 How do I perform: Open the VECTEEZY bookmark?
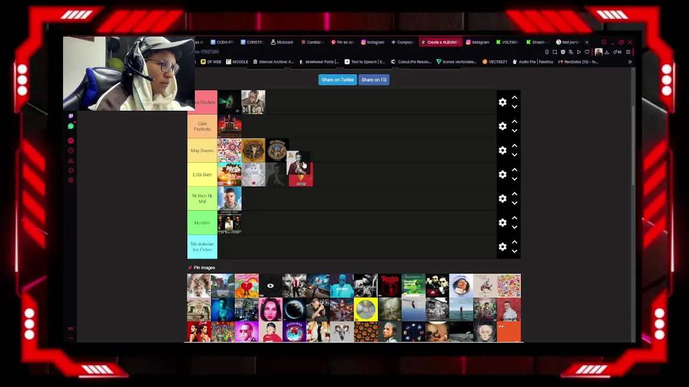pyautogui.click(x=495, y=62)
